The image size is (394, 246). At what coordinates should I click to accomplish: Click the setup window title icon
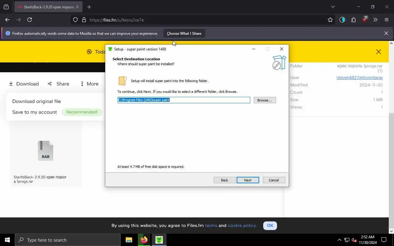110,49
